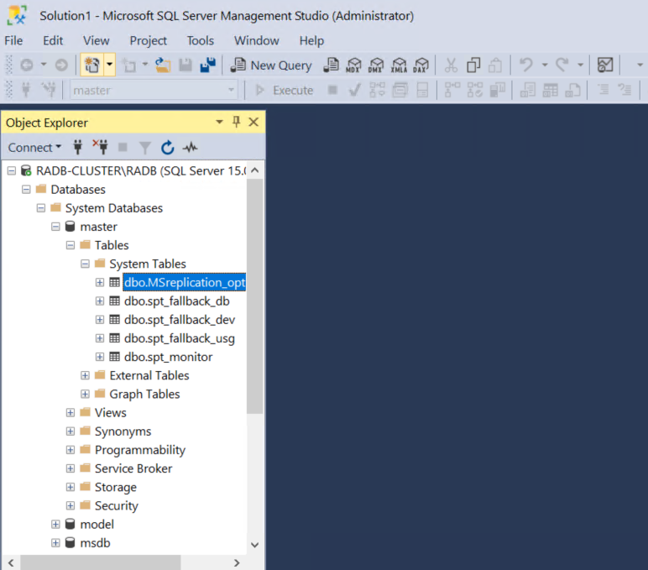Expand the dbo.spt_monitor table
The height and width of the screenshot is (570, 648).
pyautogui.click(x=100, y=357)
